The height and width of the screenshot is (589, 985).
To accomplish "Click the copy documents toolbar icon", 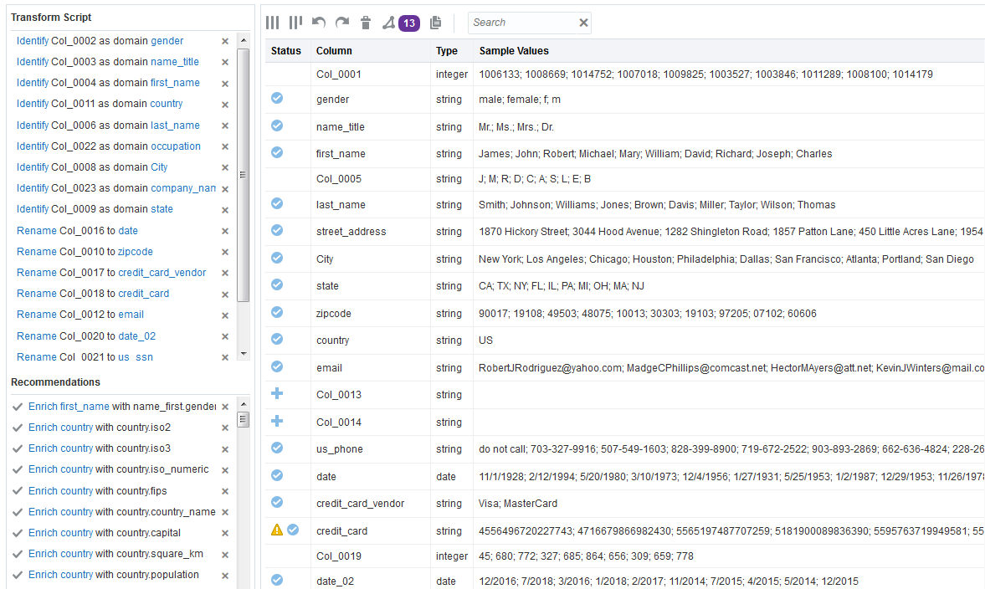I will coord(435,23).
